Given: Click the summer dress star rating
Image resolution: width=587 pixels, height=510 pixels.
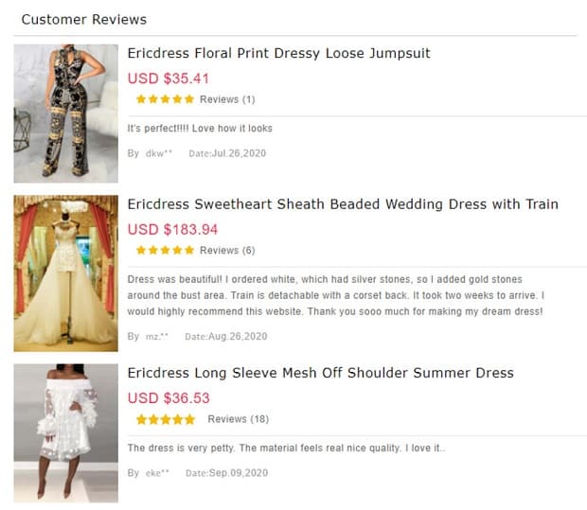Looking at the screenshot, I should click(166, 419).
